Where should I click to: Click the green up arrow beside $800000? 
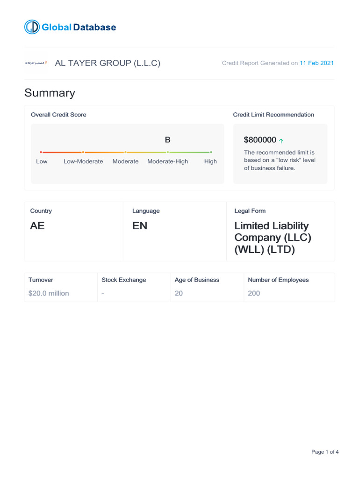281,140
